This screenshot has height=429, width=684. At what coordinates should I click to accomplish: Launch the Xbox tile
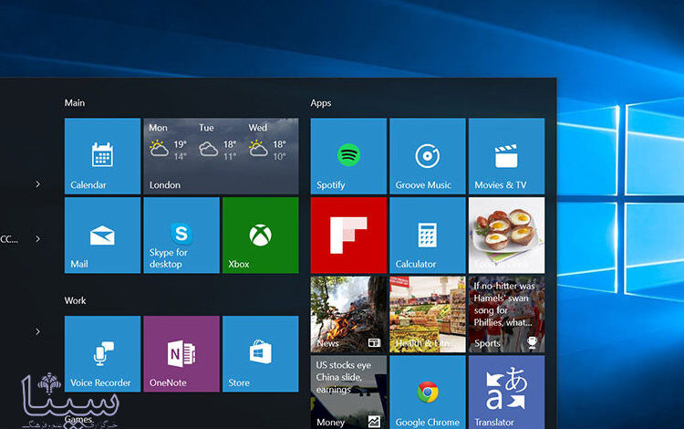[x=261, y=235]
